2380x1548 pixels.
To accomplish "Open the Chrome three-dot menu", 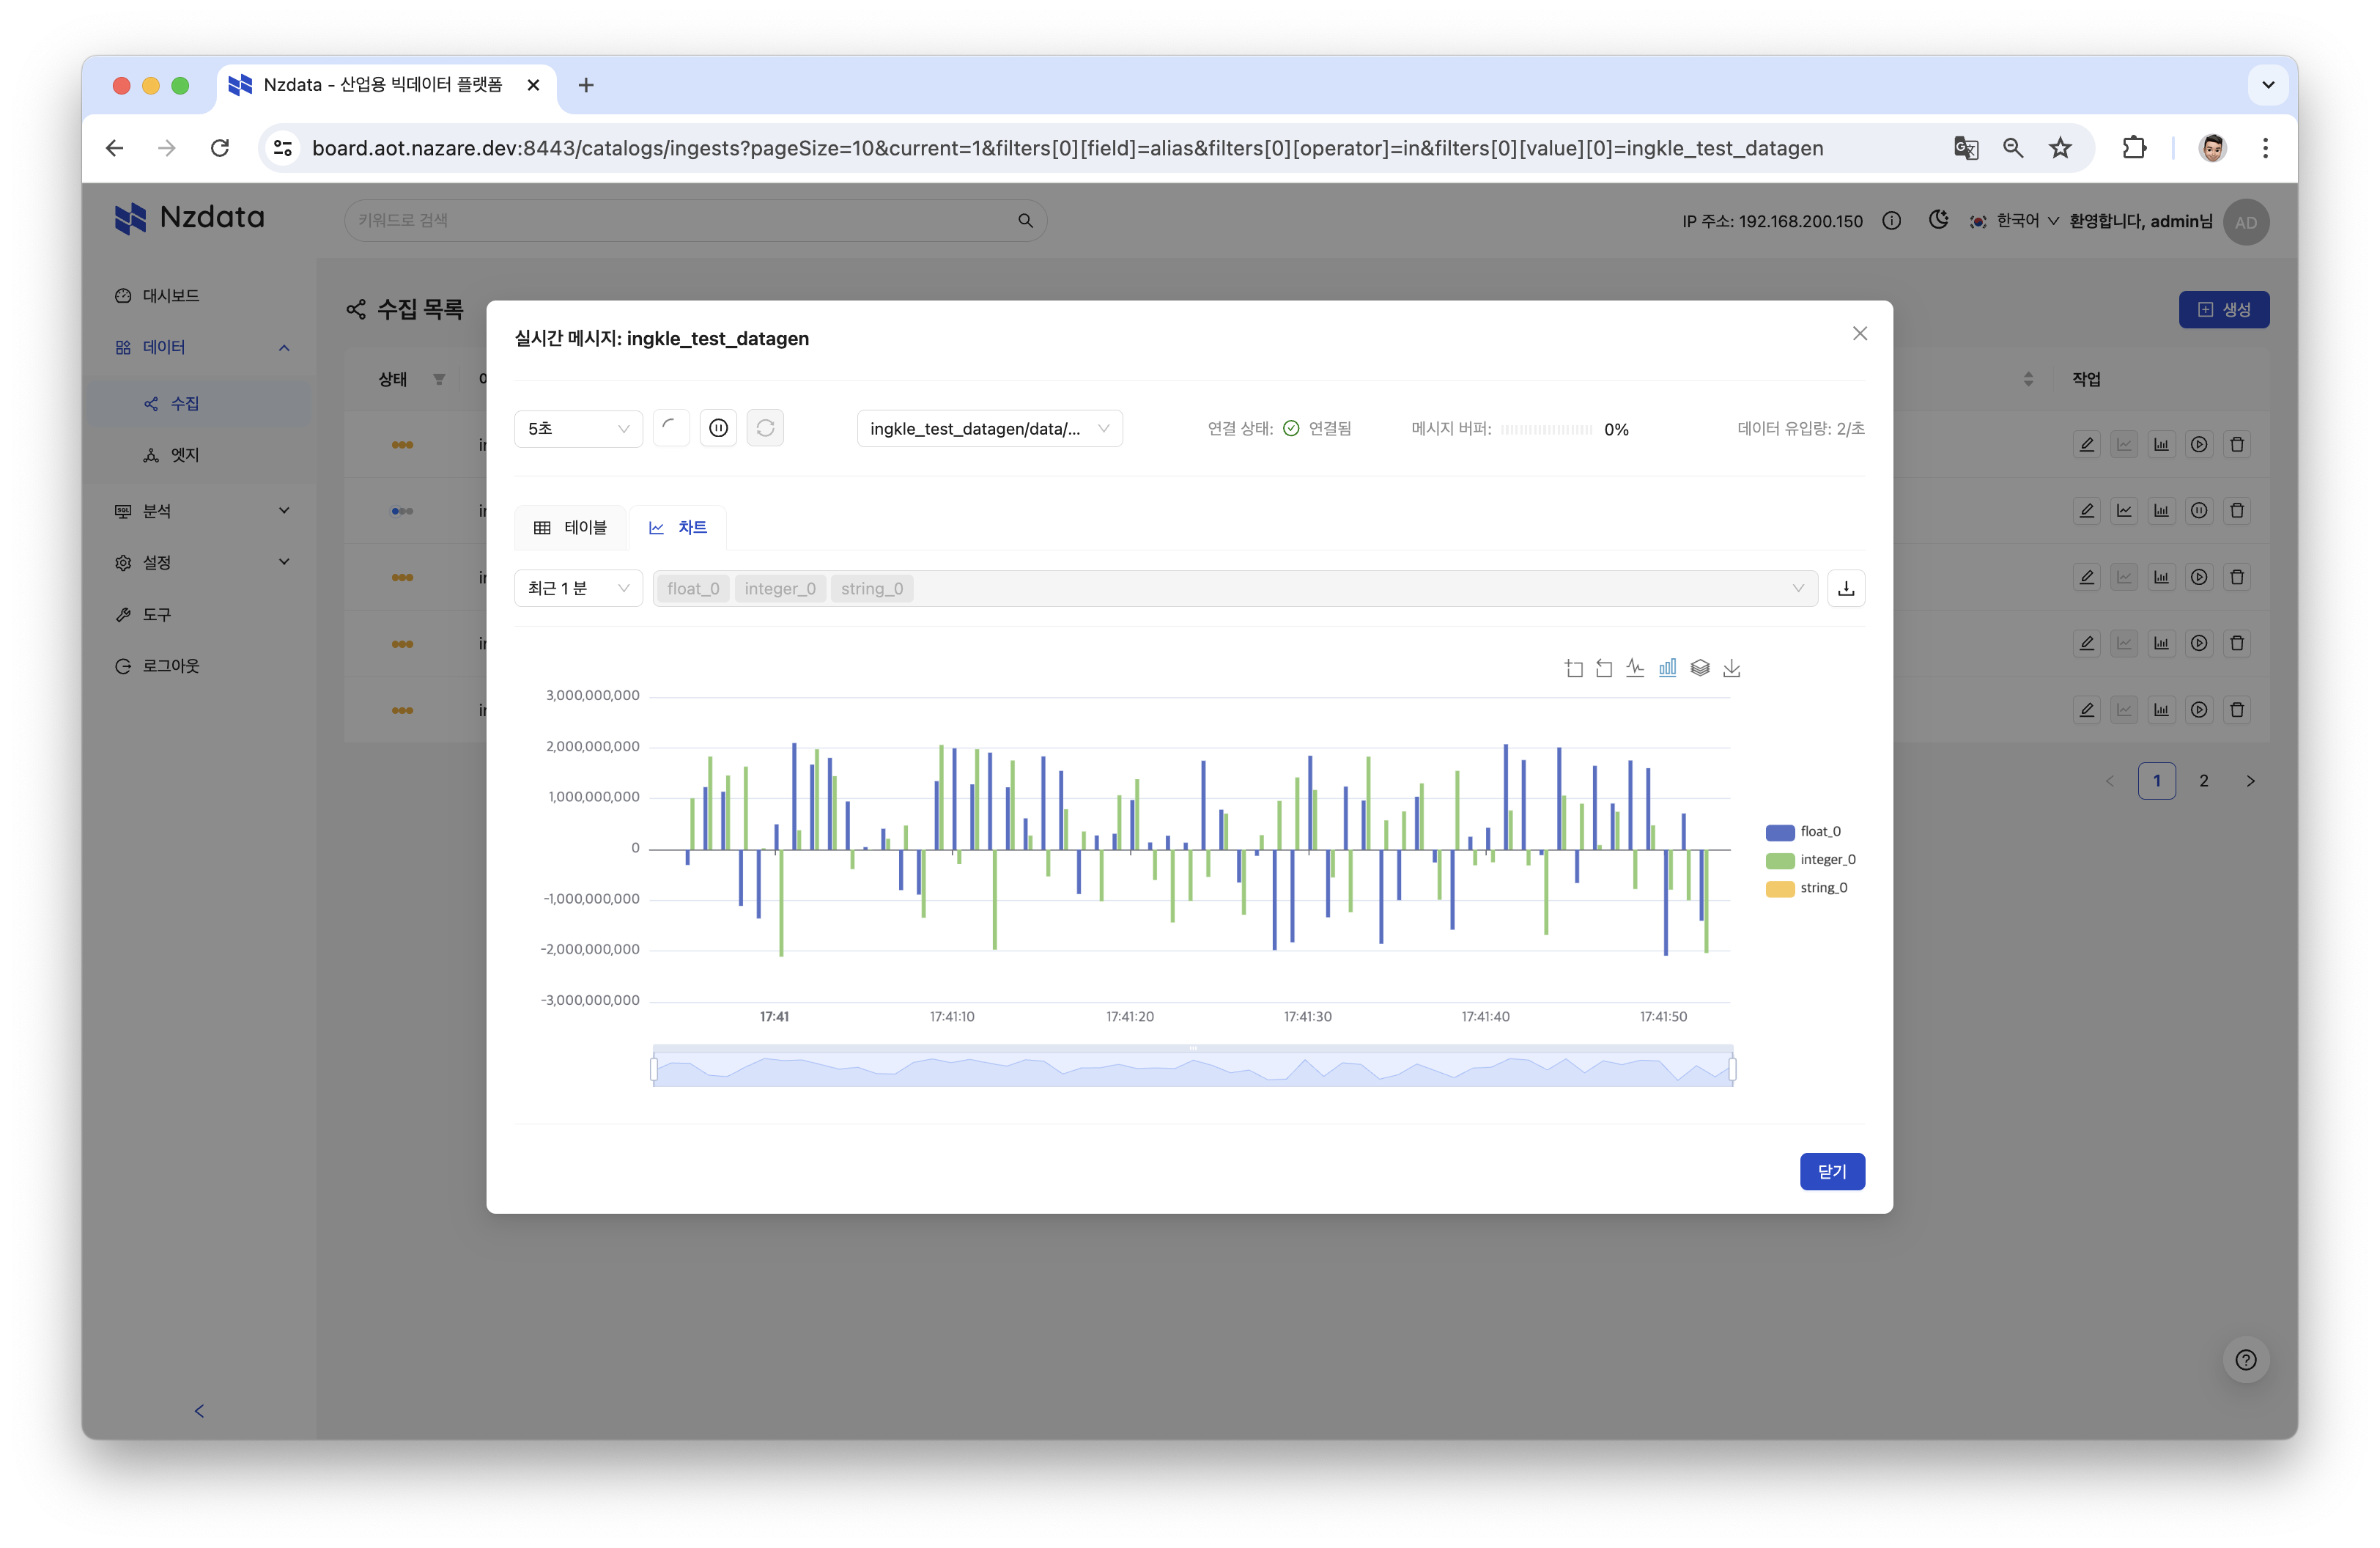I will click(2265, 148).
